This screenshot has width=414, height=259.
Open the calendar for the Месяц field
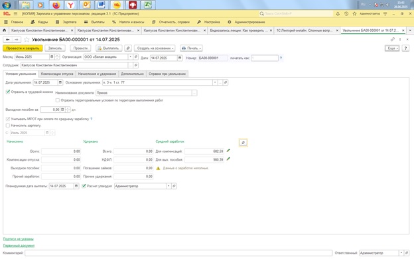pyautogui.click(x=52, y=57)
